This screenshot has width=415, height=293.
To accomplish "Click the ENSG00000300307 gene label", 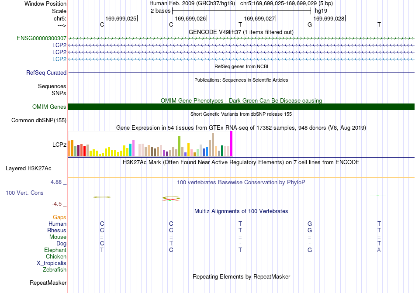I will point(41,38).
